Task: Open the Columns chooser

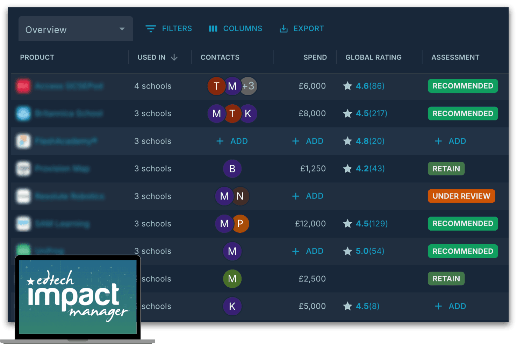Action: pos(235,29)
